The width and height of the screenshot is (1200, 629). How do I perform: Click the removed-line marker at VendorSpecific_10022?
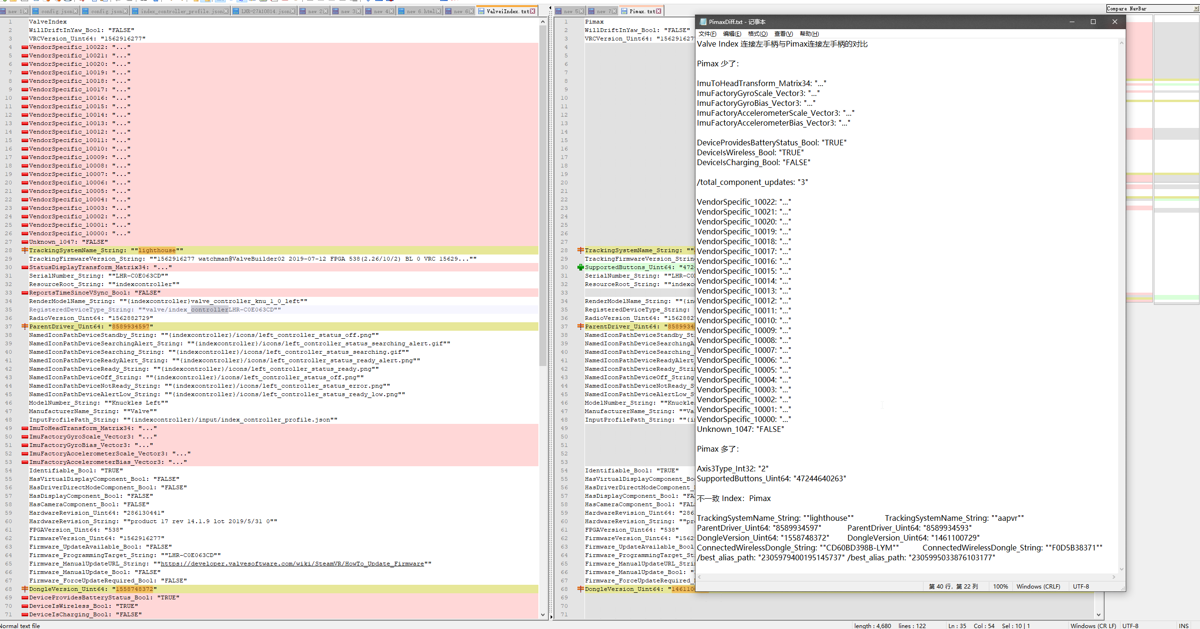[24, 47]
